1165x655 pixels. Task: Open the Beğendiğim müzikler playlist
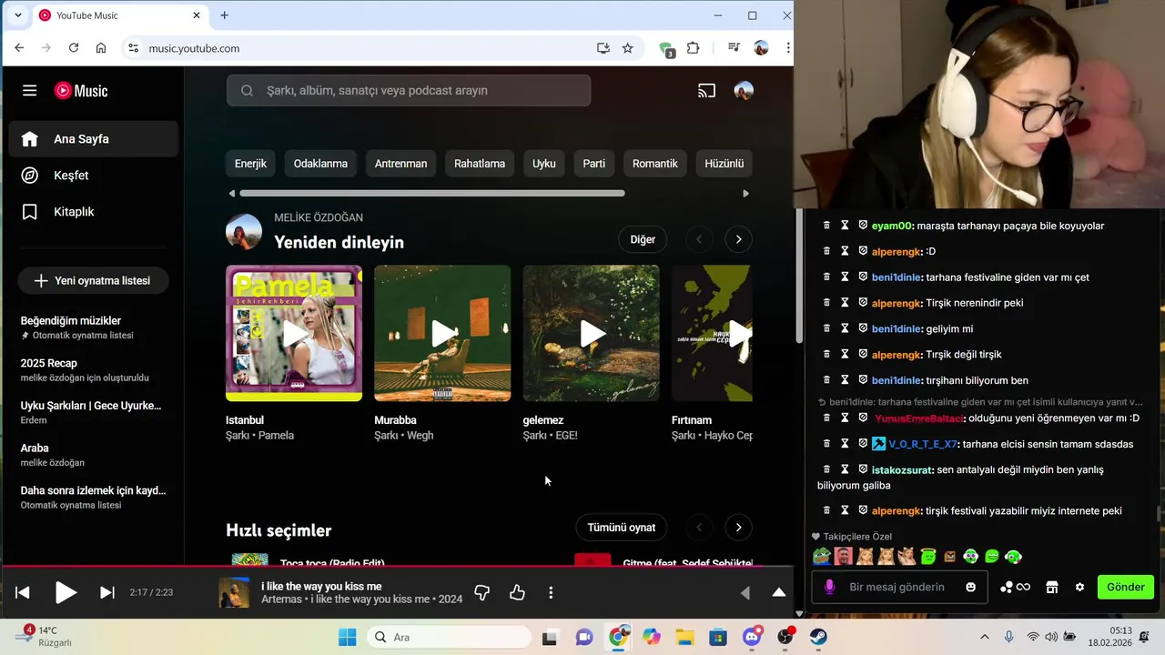point(94,327)
